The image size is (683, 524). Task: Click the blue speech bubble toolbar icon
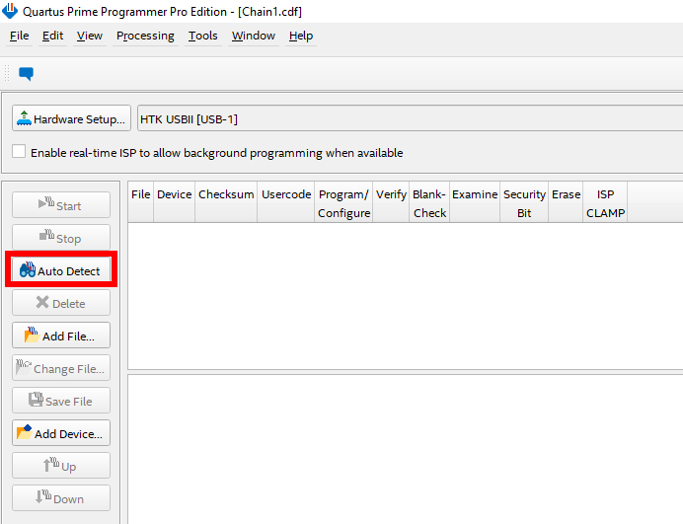(26, 74)
